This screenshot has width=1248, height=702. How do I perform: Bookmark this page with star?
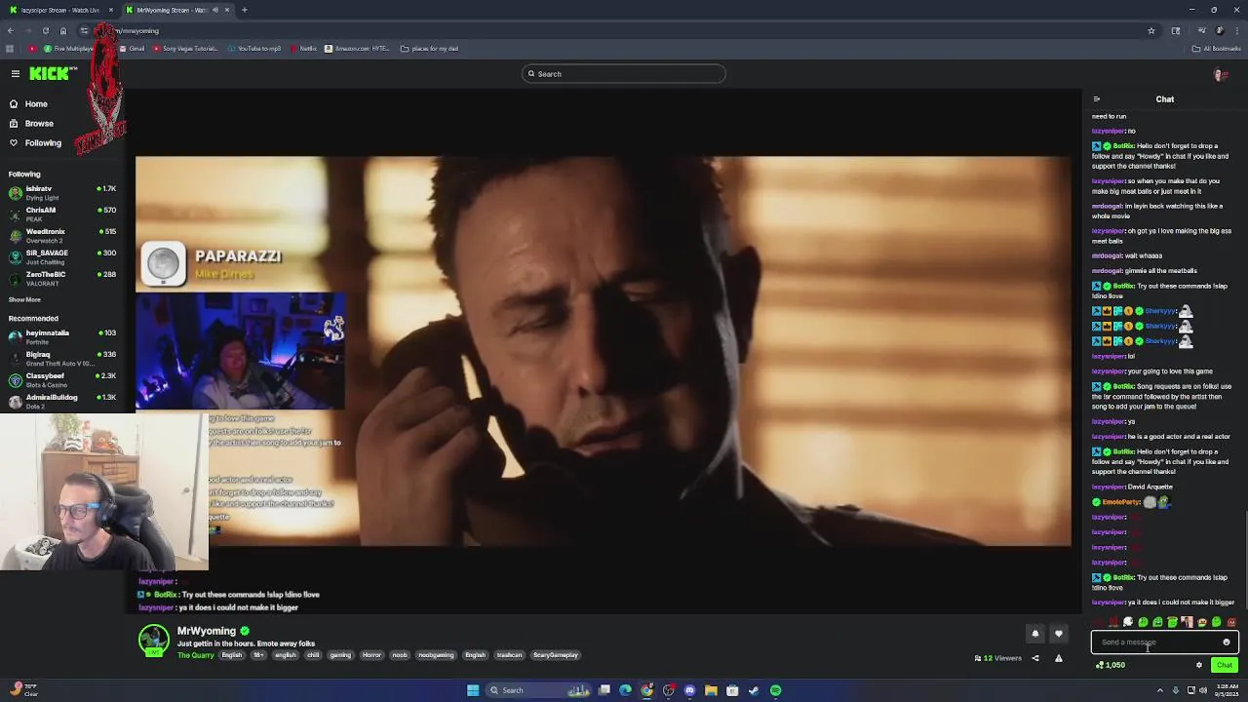tap(1151, 30)
